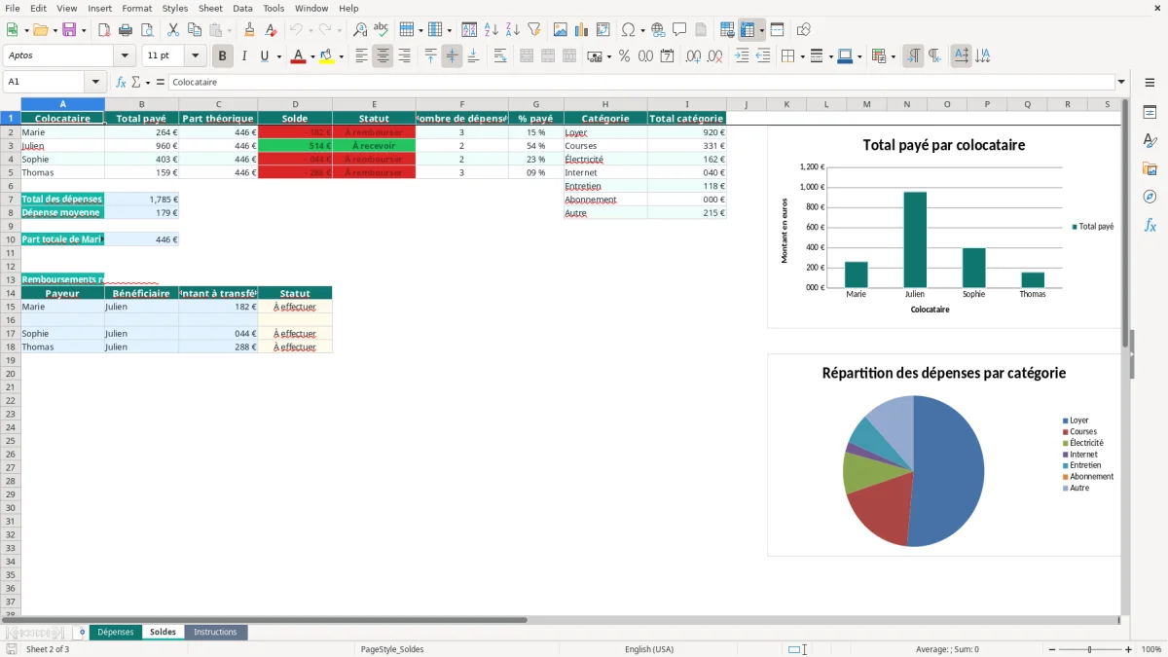Format as date icon
The height and width of the screenshot is (657, 1168).
pyautogui.click(x=667, y=56)
